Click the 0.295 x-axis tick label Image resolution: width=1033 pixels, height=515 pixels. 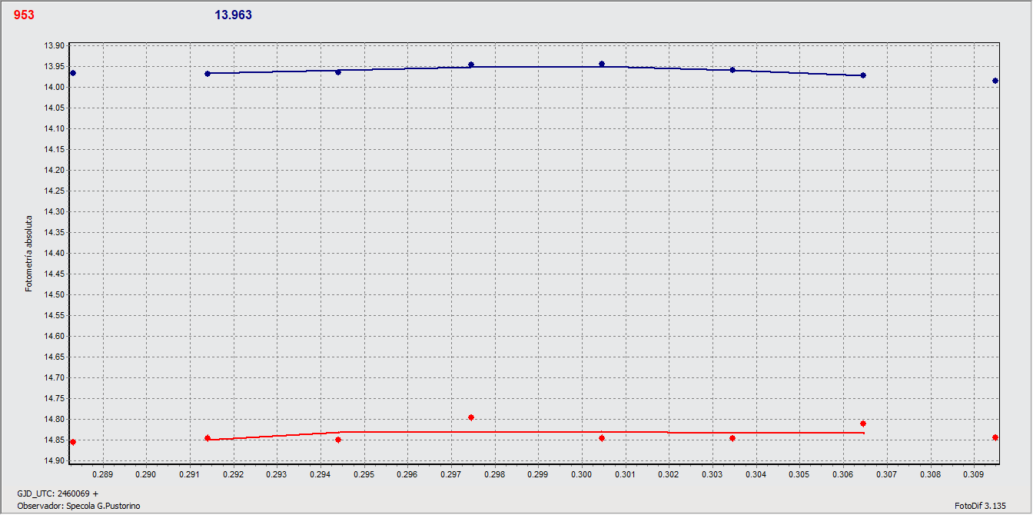pyautogui.click(x=364, y=475)
